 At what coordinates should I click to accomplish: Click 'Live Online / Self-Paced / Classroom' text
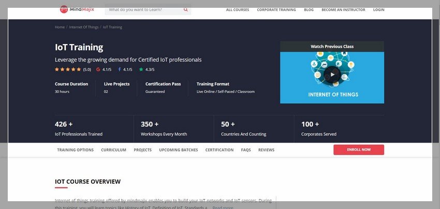click(226, 92)
